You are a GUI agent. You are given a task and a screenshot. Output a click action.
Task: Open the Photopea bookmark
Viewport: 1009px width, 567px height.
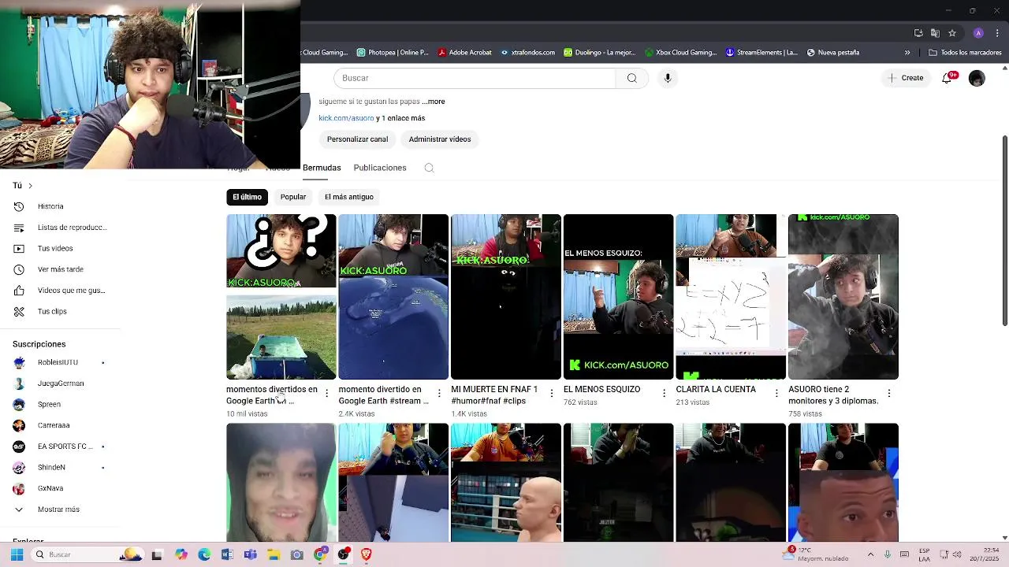[393, 53]
